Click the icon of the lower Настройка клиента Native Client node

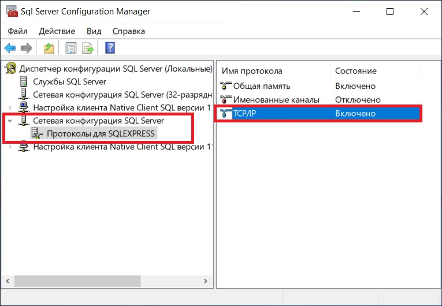[24, 147]
